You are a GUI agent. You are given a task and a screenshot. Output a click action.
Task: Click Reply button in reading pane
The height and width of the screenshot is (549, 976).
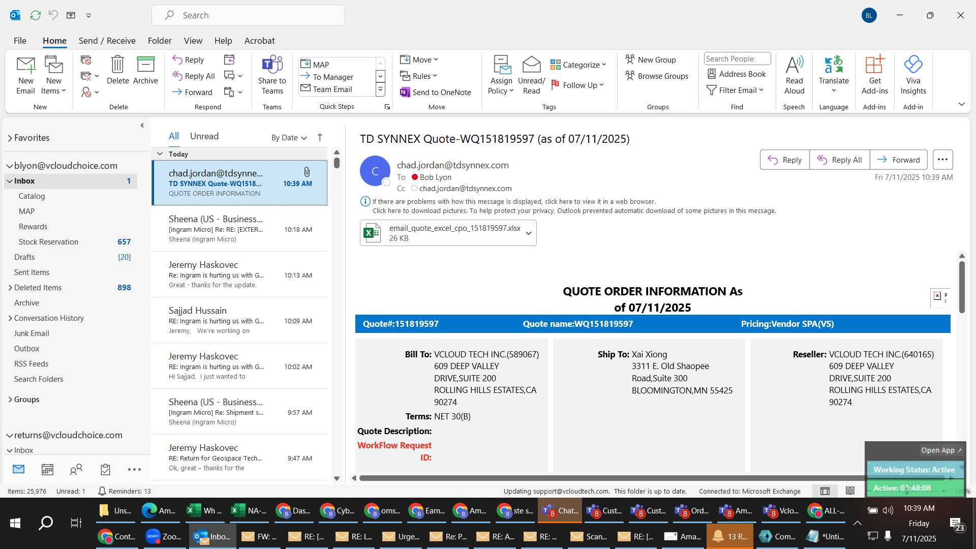pos(785,160)
